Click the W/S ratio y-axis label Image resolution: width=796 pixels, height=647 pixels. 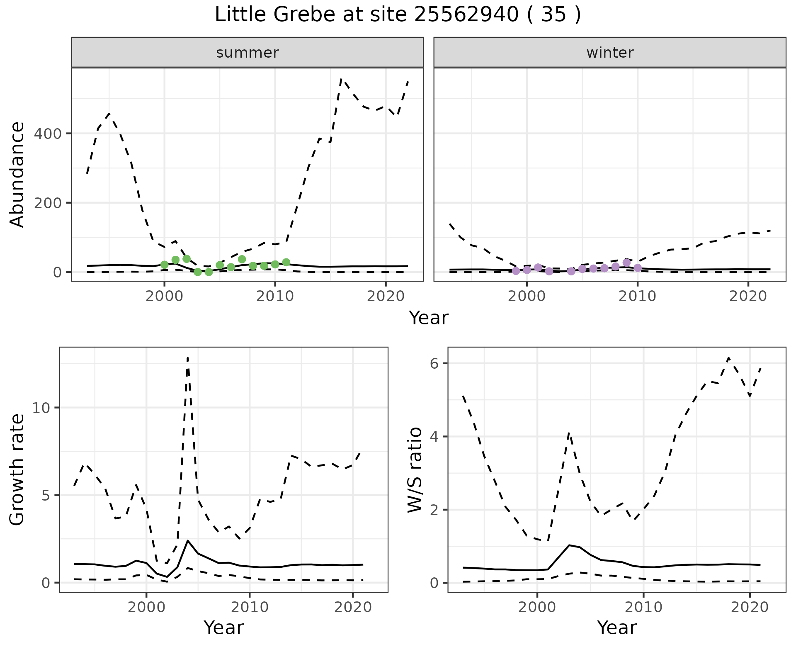point(415,469)
